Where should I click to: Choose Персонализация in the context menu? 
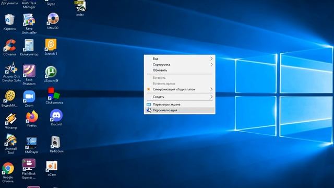click(x=180, y=110)
